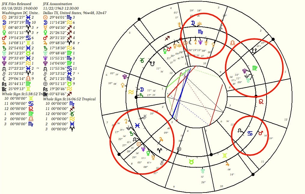Click the Neptune glyph beside 29°33'49"

click(4, 58)
